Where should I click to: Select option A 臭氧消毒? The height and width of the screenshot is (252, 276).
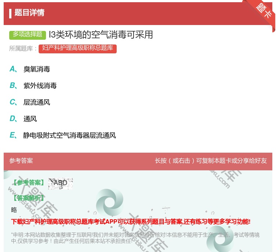[x=30, y=69]
